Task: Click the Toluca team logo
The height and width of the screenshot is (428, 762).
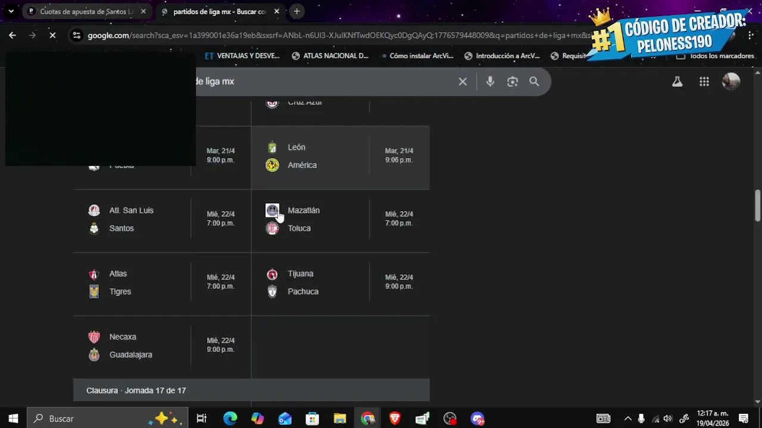Action: point(272,228)
